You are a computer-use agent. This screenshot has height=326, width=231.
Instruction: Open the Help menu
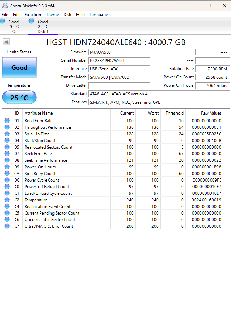(x=80, y=15)
